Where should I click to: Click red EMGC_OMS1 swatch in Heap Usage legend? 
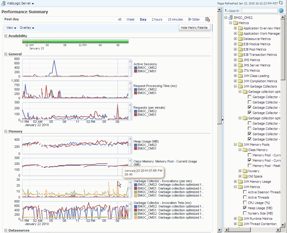tap(136, 148)
